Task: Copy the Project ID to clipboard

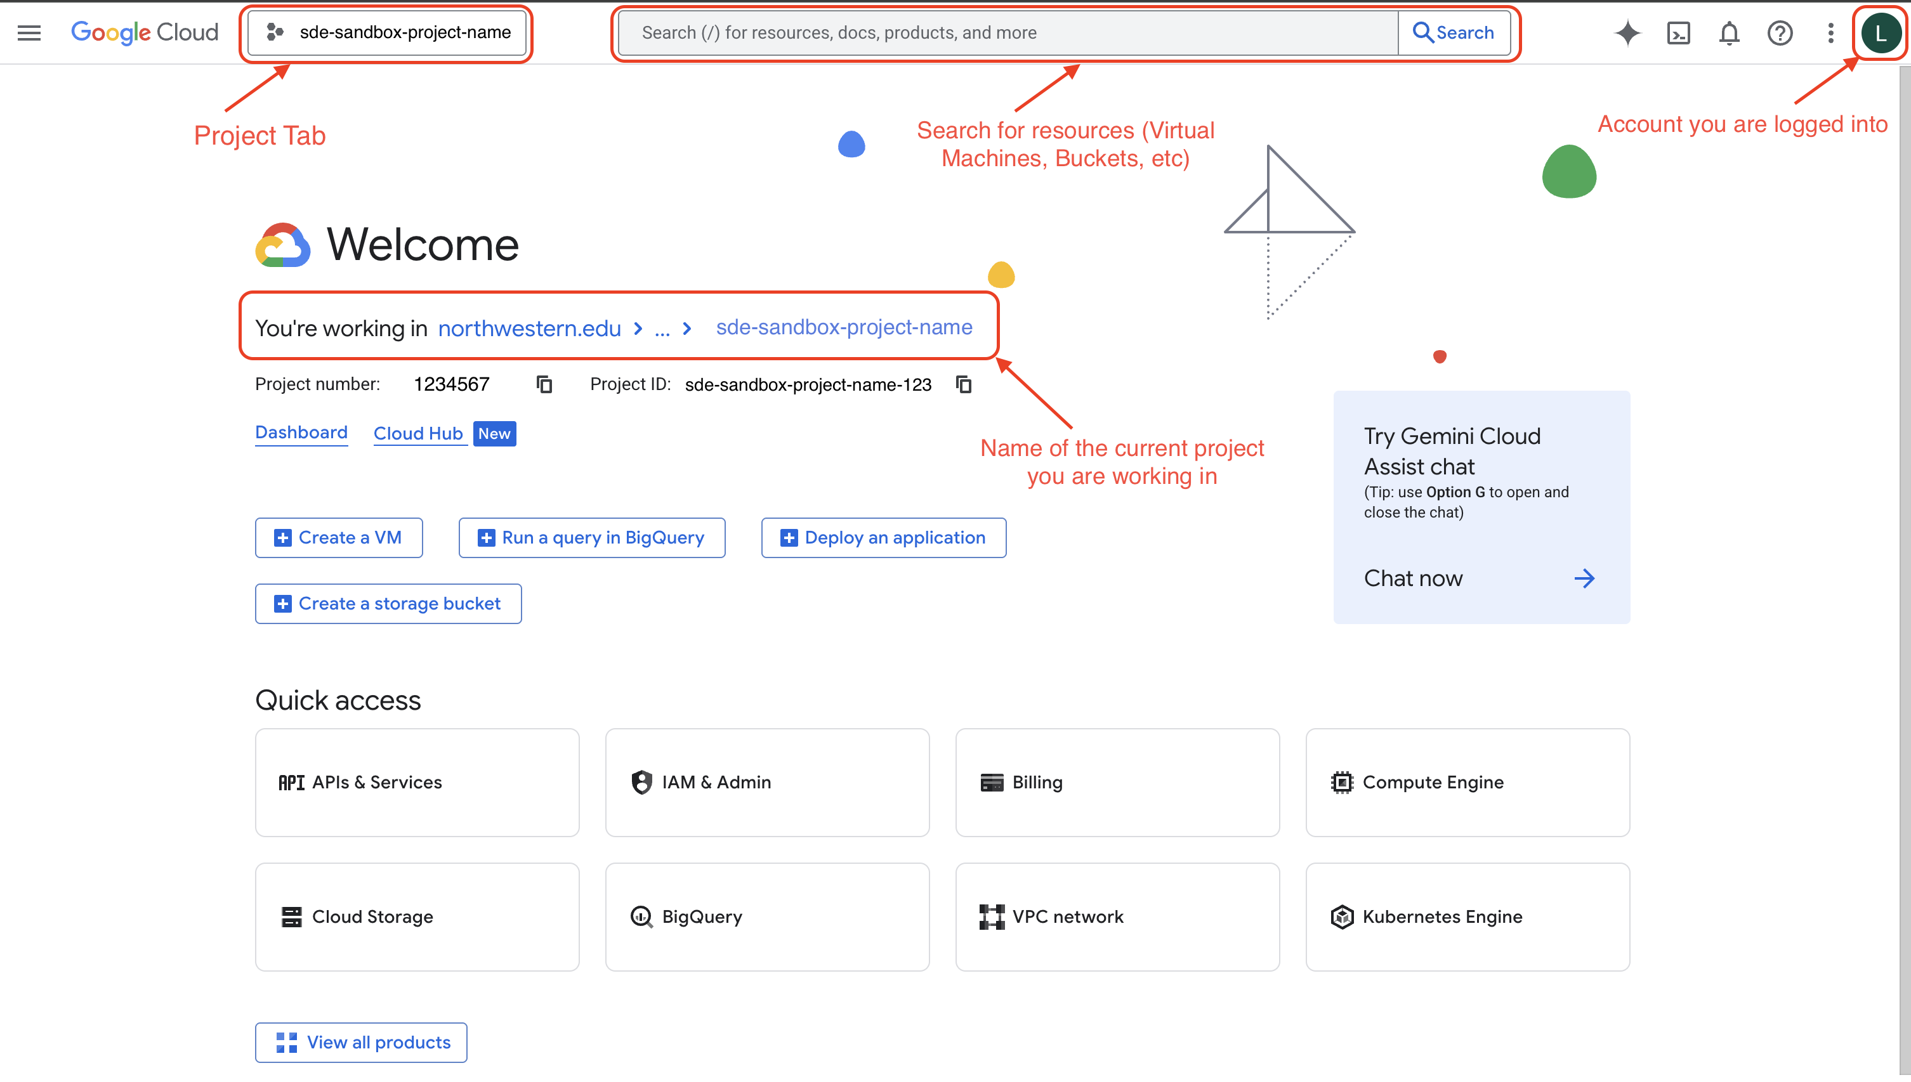Action: pyautogui.click(x=963, y=384)
